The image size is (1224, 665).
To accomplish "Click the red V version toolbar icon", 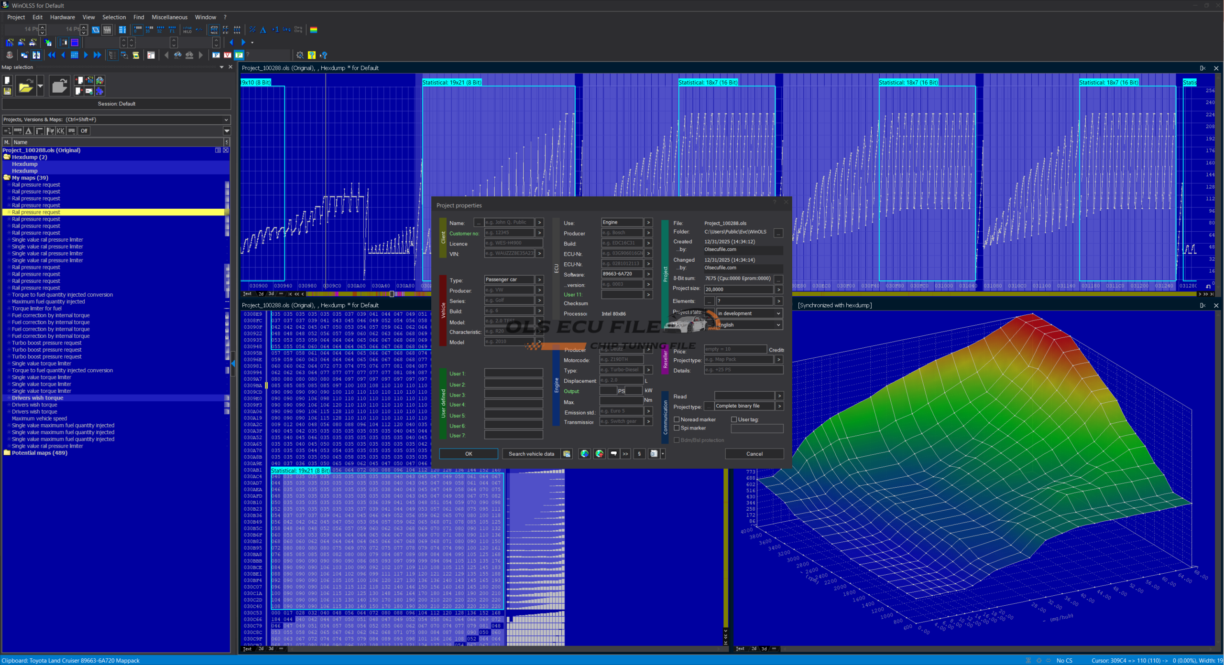I will (x=228, y=55).
